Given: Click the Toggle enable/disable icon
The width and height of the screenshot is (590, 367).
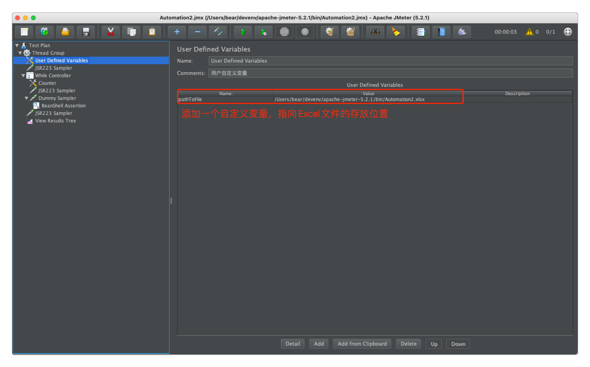Looking at the screenshot, I should [218, 32].
